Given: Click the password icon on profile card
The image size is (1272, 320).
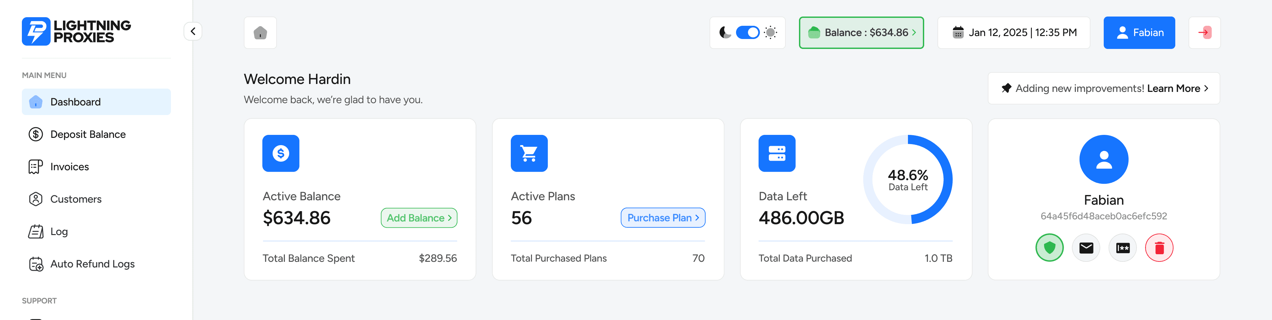Looking at the screenshot, I should click(x=1122, y=248).
